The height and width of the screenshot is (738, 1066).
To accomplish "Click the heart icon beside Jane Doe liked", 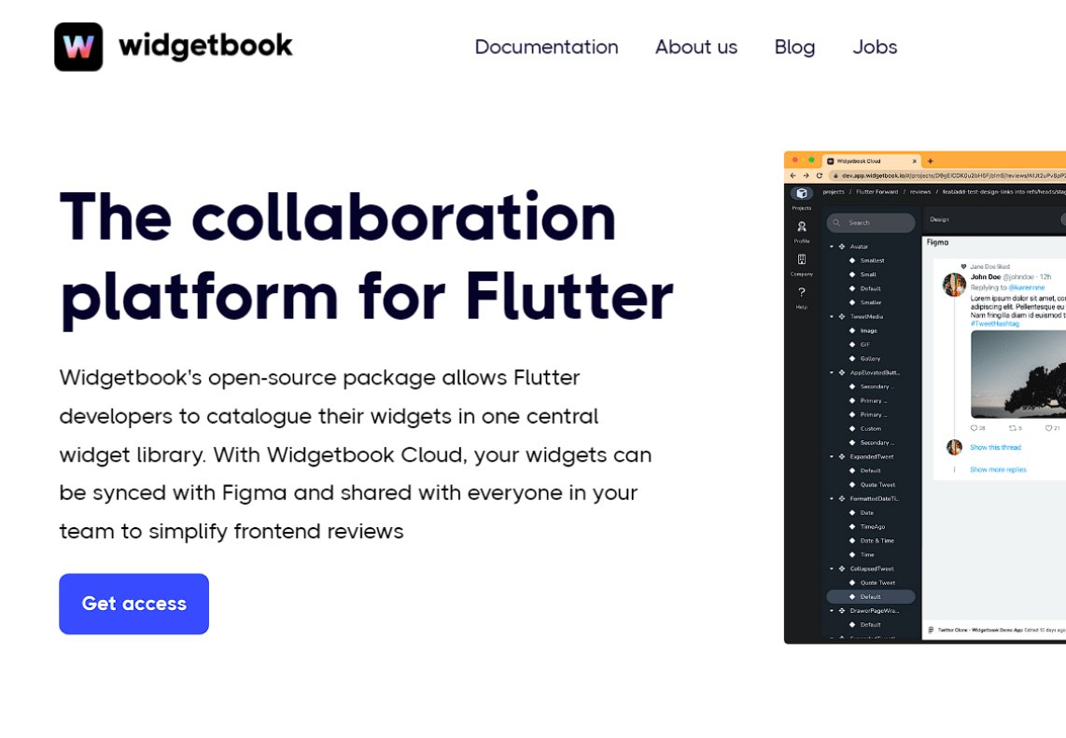I will pos(963,267).
